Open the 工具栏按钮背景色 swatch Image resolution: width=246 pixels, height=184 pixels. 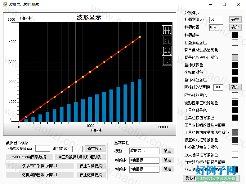(x=235, y=118)
